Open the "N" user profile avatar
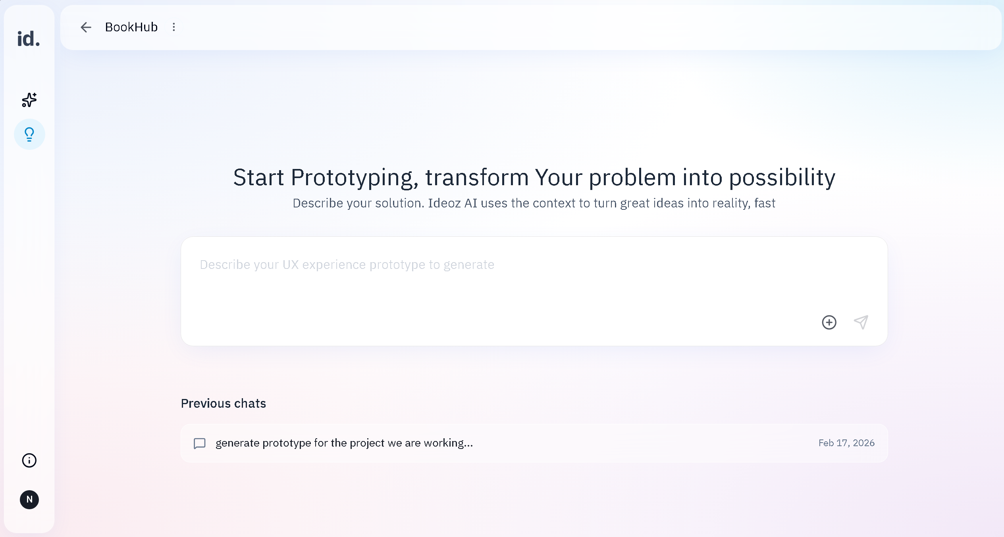This screenshot has width=1004, height=537. coord(29,499)
